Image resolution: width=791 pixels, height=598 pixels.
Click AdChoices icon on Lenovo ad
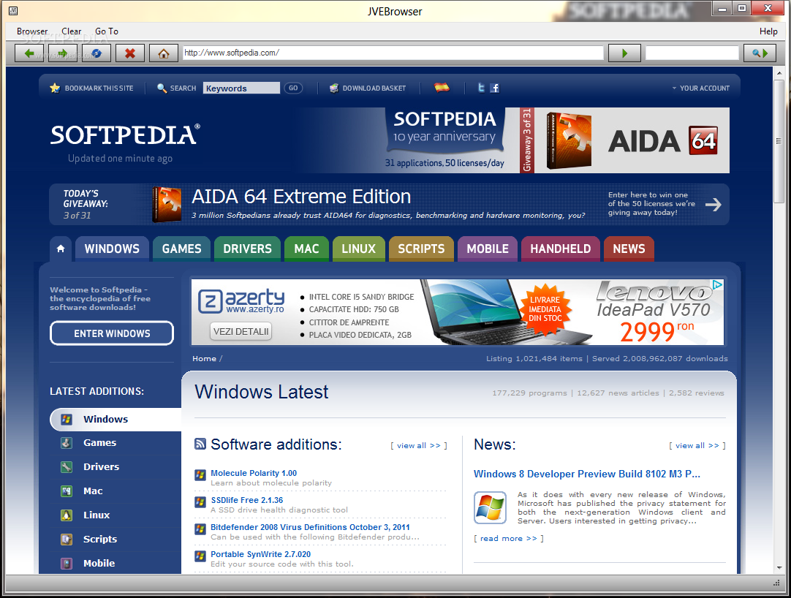pos(717,284)
